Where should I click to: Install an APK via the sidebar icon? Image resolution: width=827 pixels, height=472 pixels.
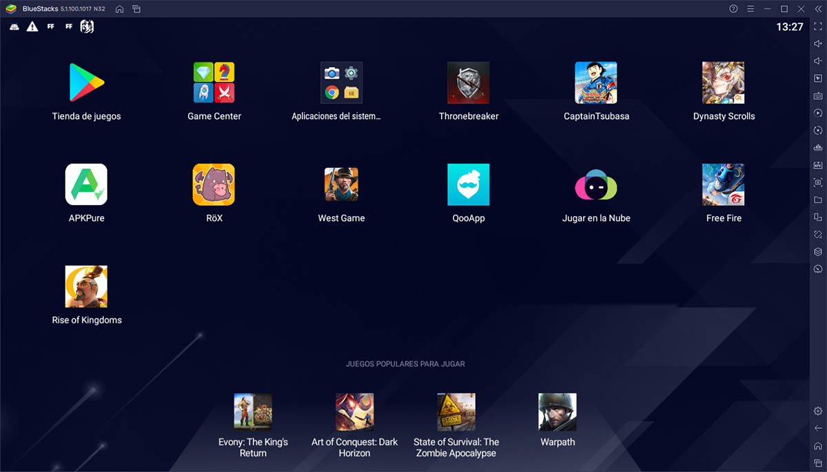tap(818, 165)
